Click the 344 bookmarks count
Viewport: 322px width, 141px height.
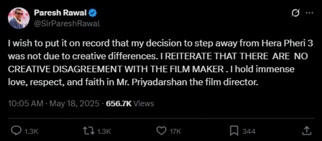point(249,131)
